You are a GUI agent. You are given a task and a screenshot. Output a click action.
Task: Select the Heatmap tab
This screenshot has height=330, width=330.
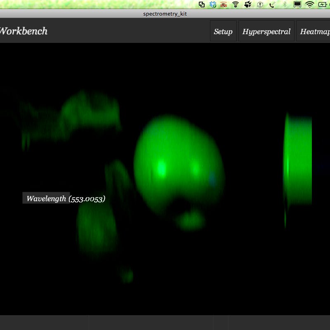(314, 31)
